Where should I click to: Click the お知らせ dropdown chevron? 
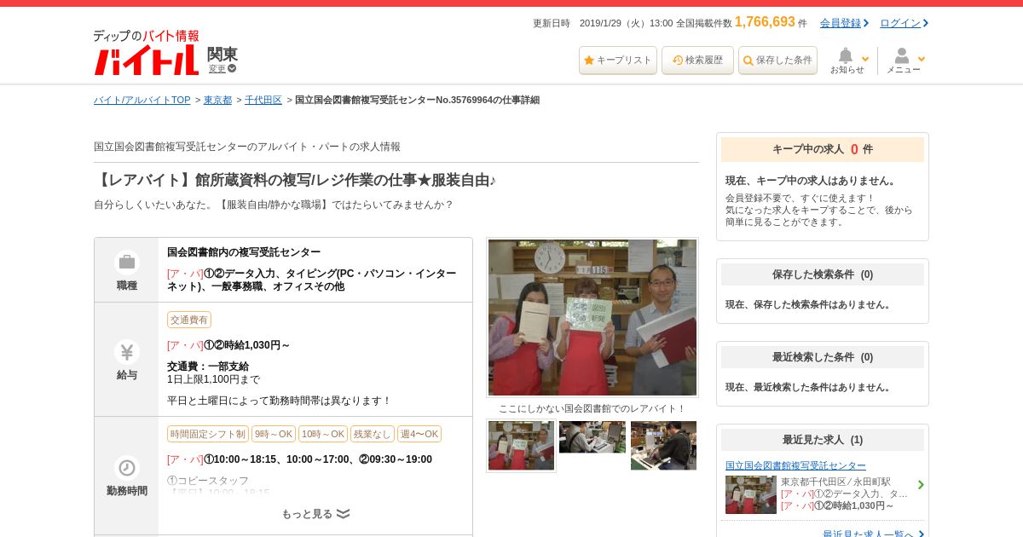point(865,60)
